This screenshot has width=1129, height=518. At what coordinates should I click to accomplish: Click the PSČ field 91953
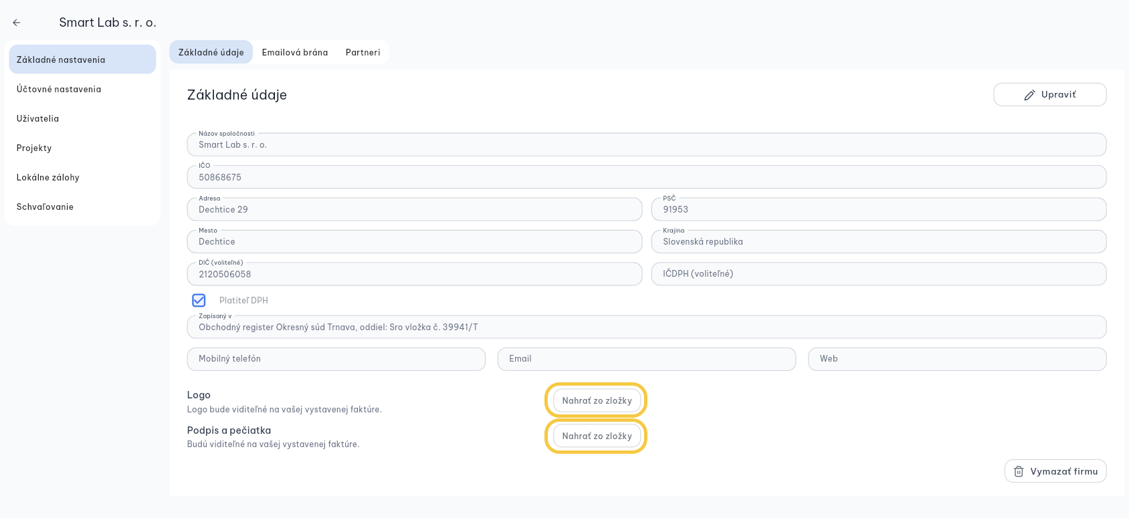(879, 209)
